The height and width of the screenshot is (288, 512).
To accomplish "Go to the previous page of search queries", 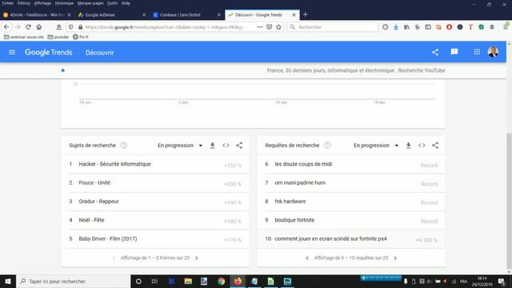I will 307,258.
